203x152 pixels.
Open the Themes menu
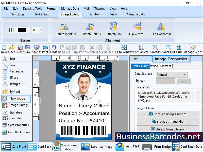(x=99, y=9)
